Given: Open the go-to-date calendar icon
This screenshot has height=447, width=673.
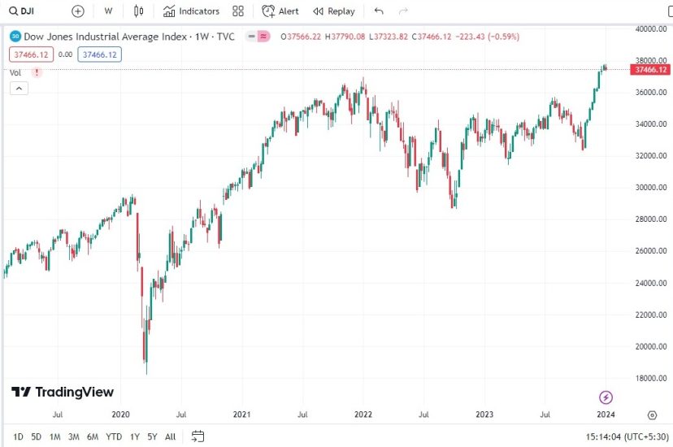Looking at the screenshot, I should (x=198, y=436).
